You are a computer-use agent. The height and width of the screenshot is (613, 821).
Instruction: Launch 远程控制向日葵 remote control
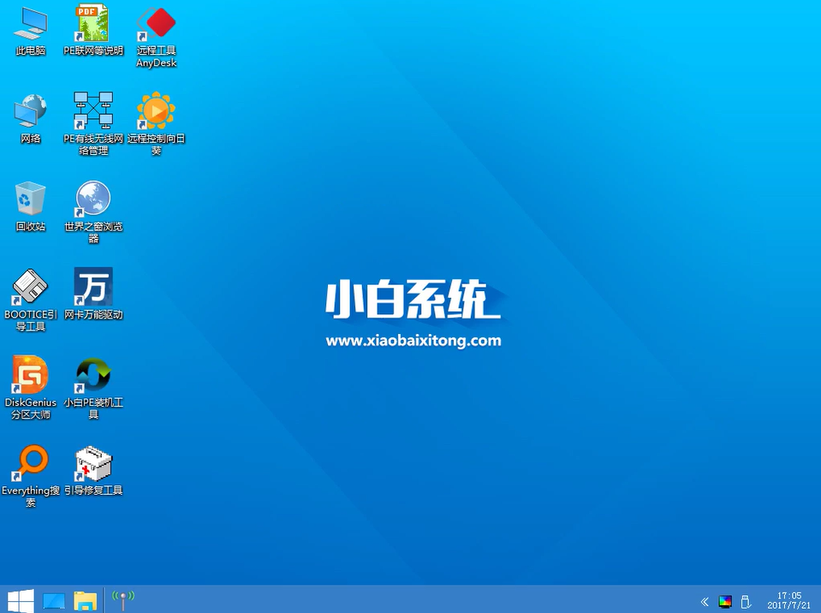point(156,110)
